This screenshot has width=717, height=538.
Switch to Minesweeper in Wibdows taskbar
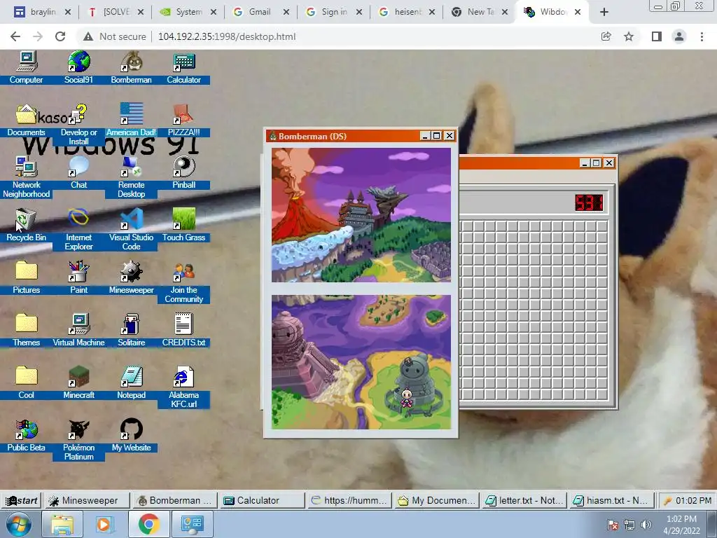pyautogui.click(x=86, y=500)
